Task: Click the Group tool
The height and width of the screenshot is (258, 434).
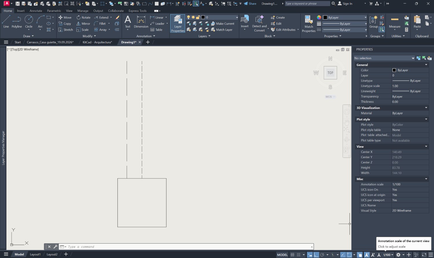Action: click(374, 22)
